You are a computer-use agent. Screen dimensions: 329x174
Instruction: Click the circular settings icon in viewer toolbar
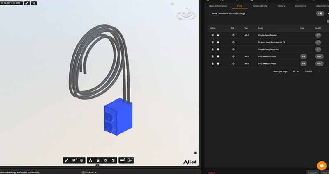(x=106, y=160)
